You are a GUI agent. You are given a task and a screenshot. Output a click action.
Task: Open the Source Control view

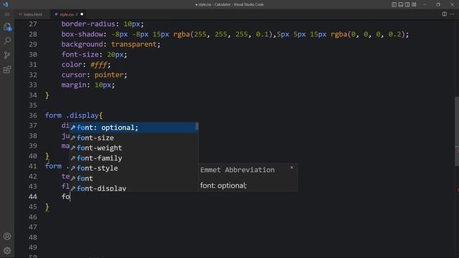7,55
